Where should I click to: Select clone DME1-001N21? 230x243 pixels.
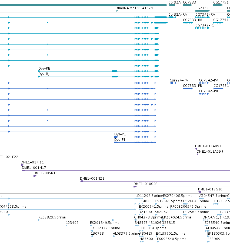92,178
